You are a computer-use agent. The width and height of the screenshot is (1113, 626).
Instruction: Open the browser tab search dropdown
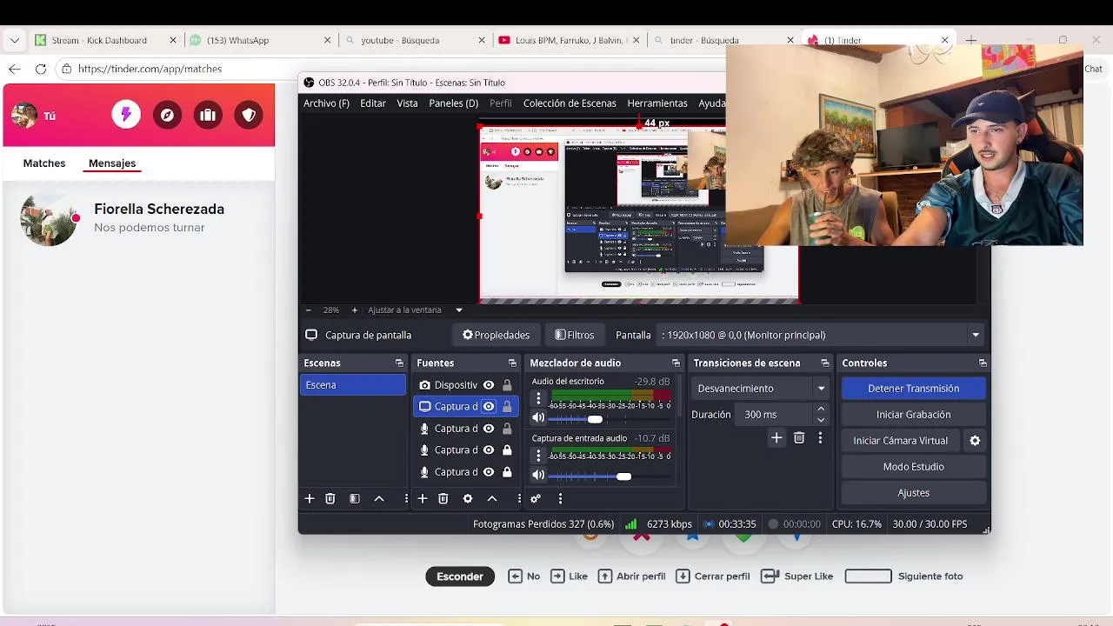point(15,40)
